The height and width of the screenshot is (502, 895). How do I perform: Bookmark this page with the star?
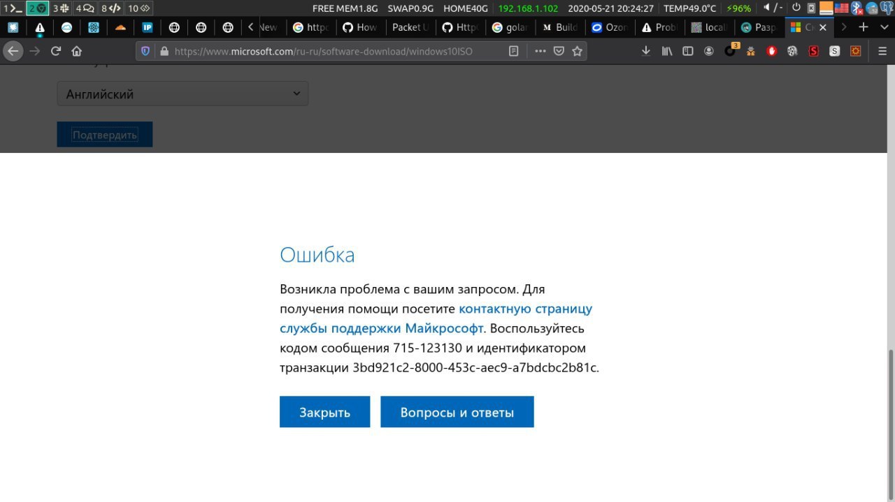click(x=577, y=51)
